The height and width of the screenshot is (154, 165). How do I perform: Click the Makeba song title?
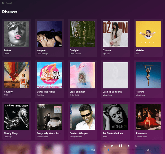140,50
